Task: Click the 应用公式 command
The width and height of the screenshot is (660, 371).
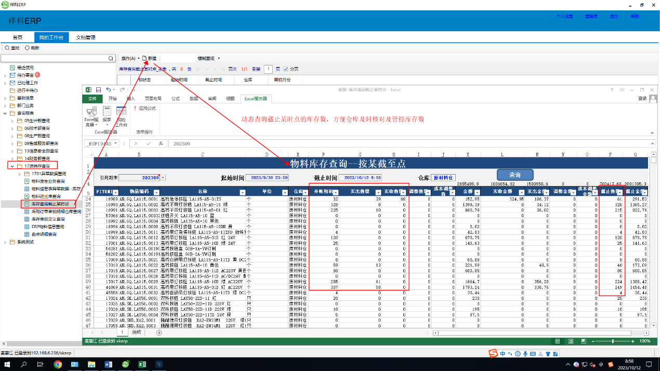Action: pyautogui.click(x=144, y=108)
